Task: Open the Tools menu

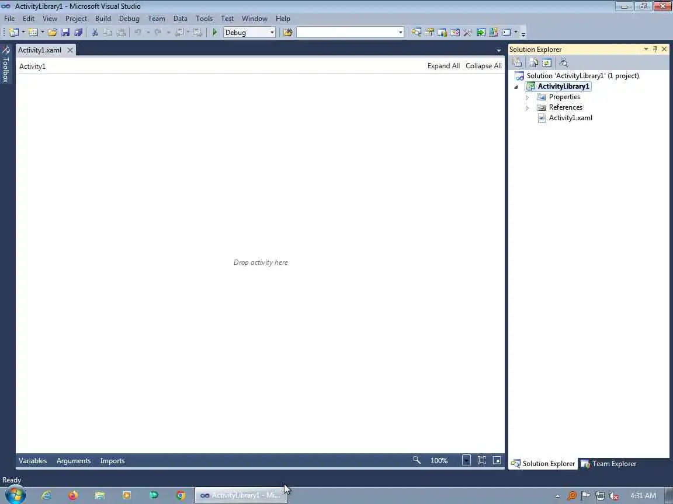Action: click(204, 19)
